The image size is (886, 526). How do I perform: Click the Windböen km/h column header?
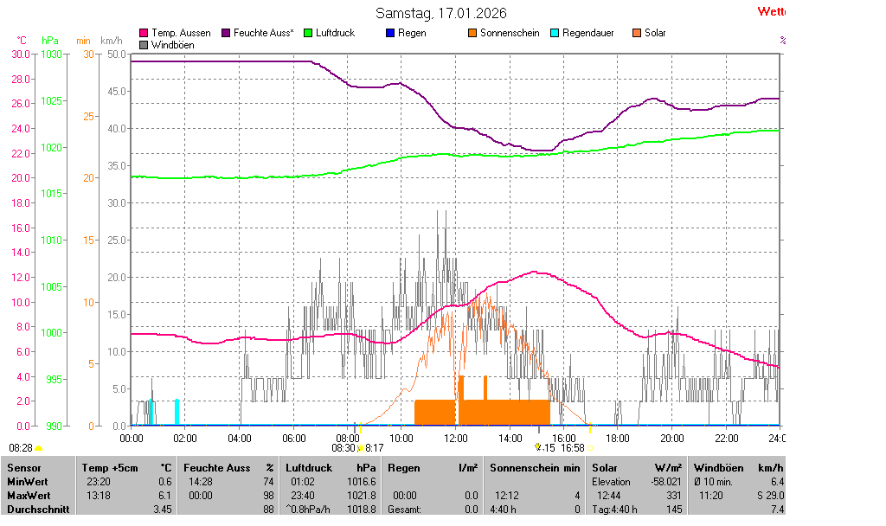[737, 468]
